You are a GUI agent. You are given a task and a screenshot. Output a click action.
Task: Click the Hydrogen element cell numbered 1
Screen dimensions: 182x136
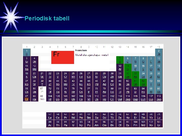pos(27,52)
